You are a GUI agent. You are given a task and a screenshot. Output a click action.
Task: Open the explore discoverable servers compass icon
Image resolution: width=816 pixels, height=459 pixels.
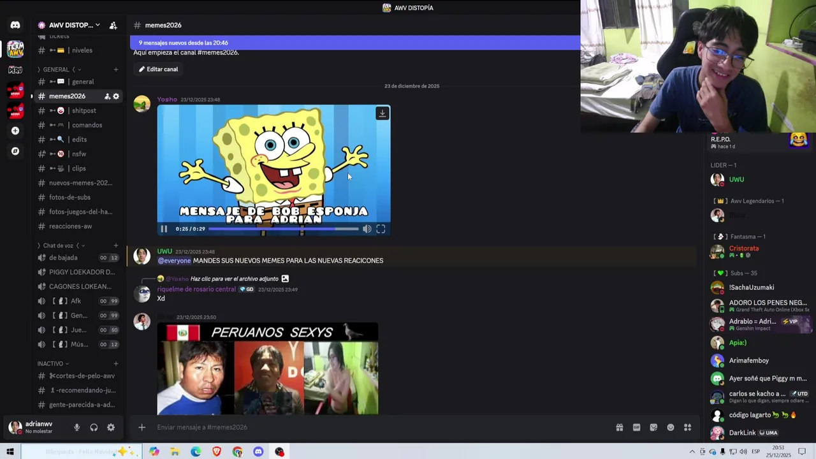[x=15, y=151]
